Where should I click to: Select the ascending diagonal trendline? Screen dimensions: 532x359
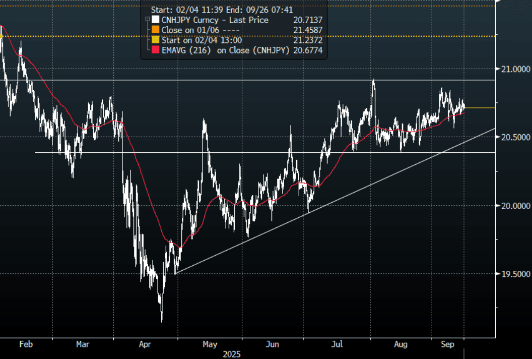point(336,201)
